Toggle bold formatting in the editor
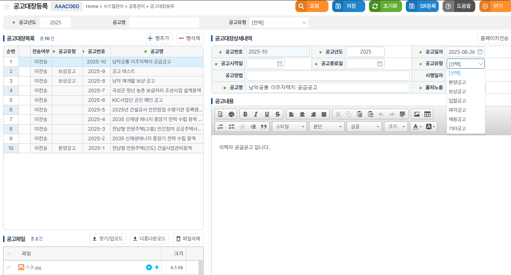This screenshot has height=275, width=511. [x=245, y=114]
